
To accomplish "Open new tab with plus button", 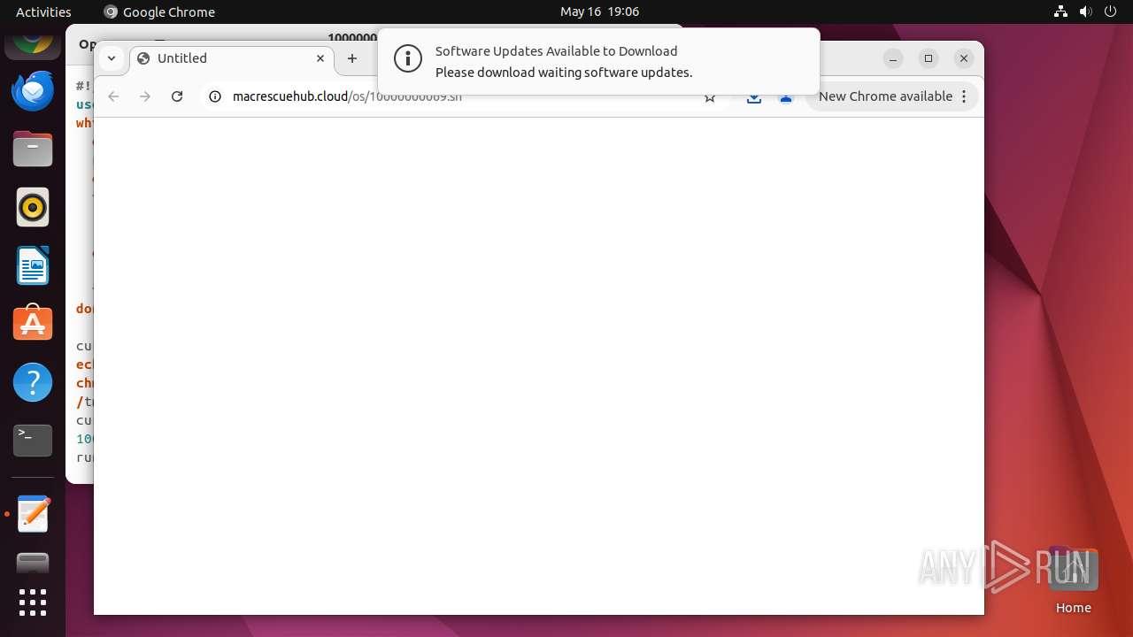I will click(x=352, y=58).
